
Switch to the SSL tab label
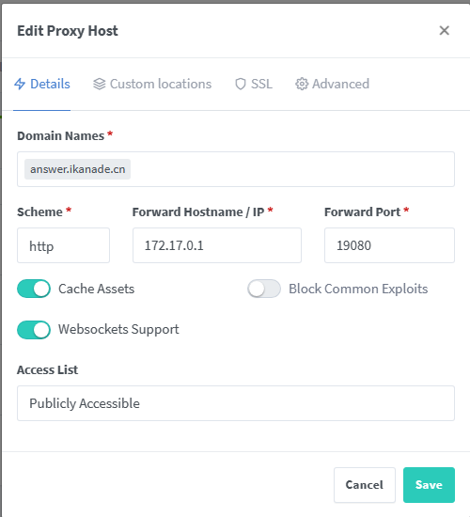point(261,84)
